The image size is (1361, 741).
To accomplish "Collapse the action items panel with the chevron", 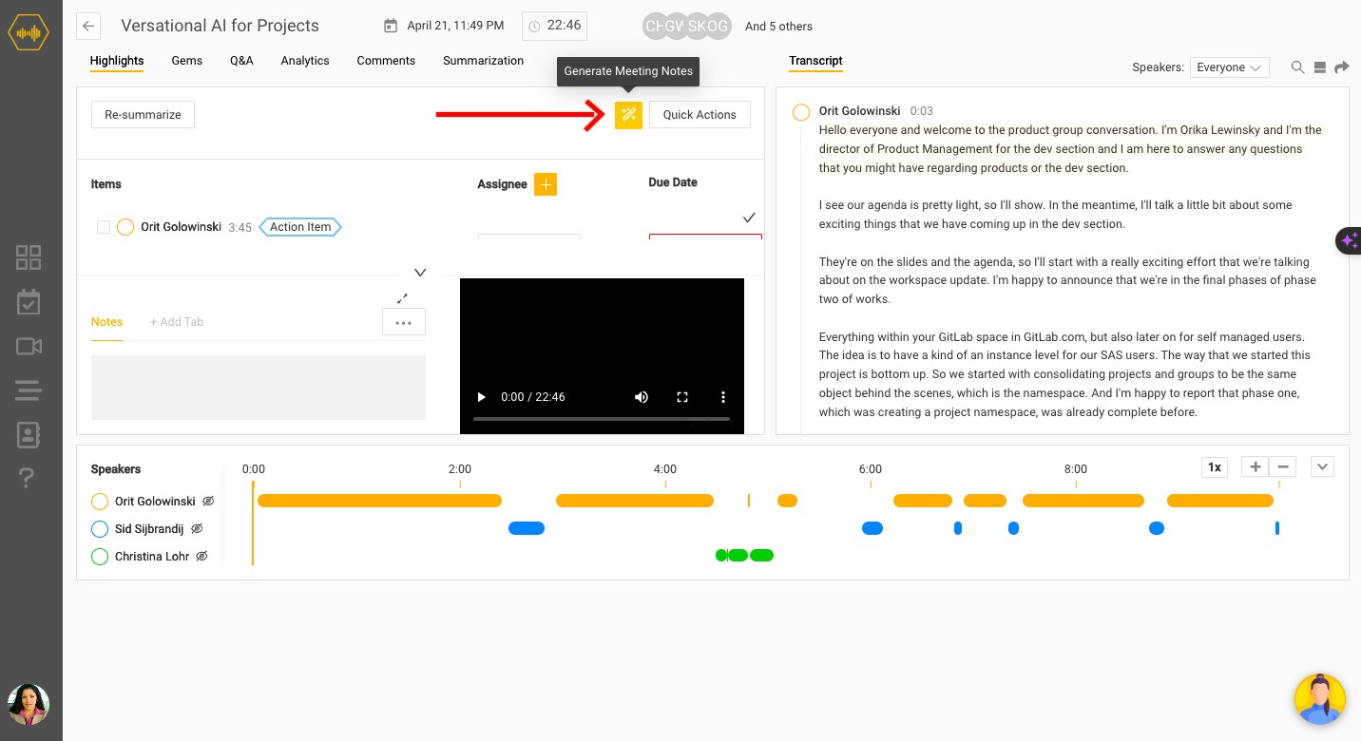I will pos(420,273).
